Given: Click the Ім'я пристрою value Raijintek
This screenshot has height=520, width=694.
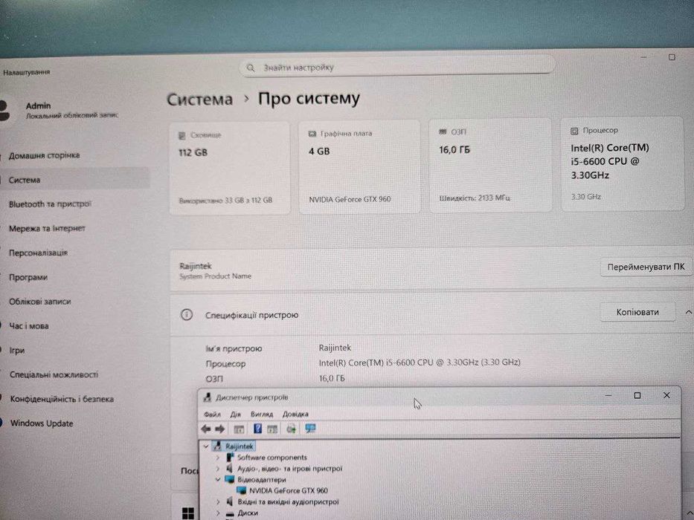Looking at the screenshot, I should 335,348.
